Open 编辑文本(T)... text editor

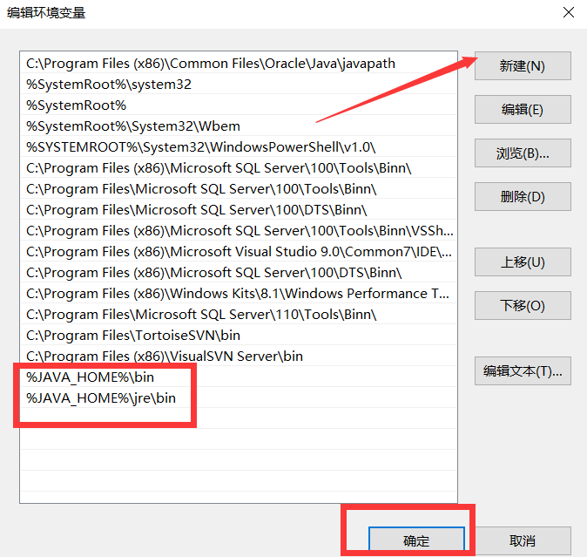point(523,370)
